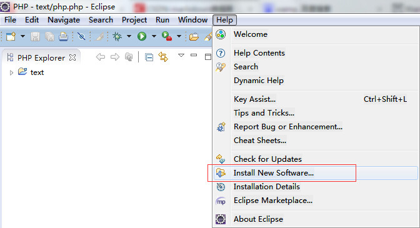This screenshot has height=228, width=420.
Task: Open the Run dropdown arrow
Action: tap(154, 36)
